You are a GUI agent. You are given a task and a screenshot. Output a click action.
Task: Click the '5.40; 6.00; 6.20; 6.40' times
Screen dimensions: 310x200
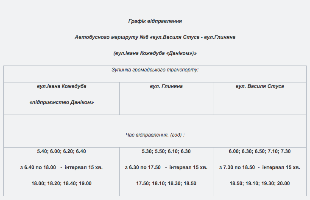click(x=61, y=151)
